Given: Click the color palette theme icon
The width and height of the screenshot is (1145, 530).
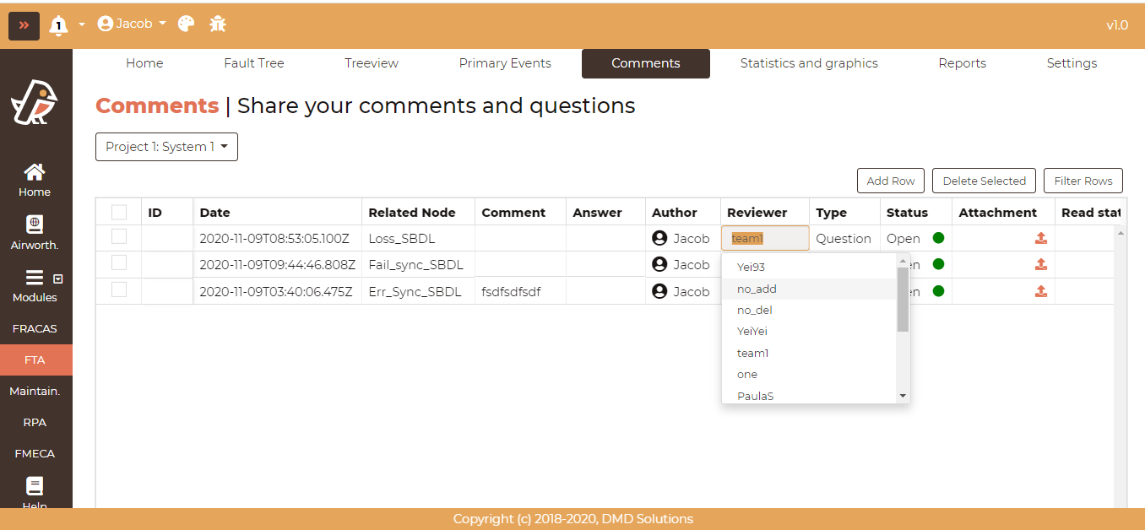Looking at the screenshot, I should click(187, 24).
